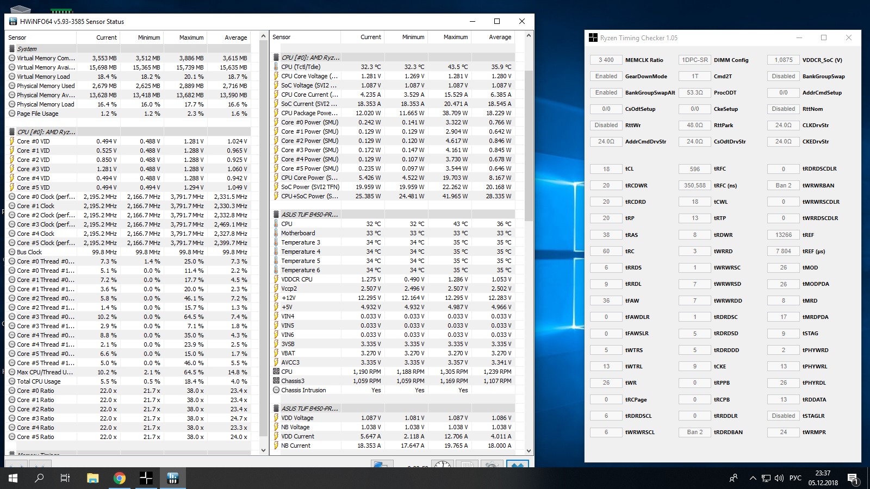Select the VBAT sensor row
870x489 pixels.
393,353
